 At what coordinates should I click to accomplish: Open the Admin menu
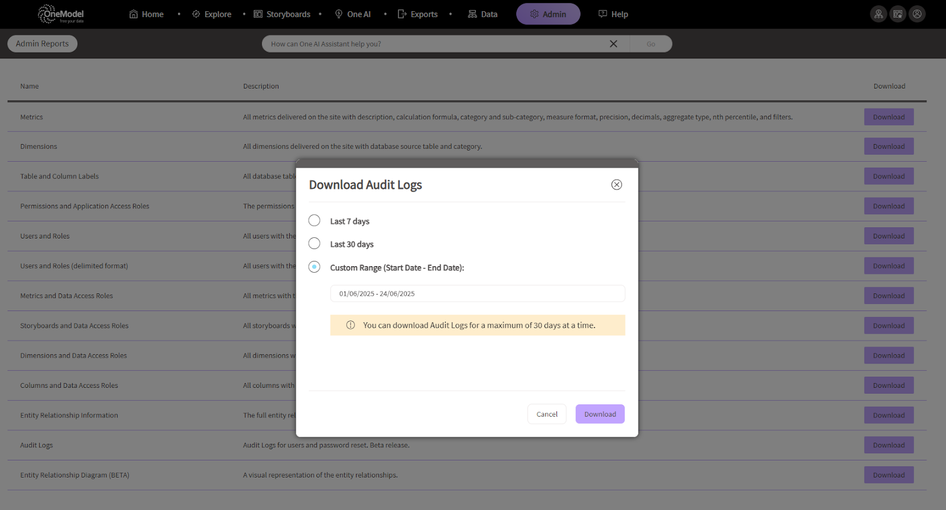[x=547, y=14]
